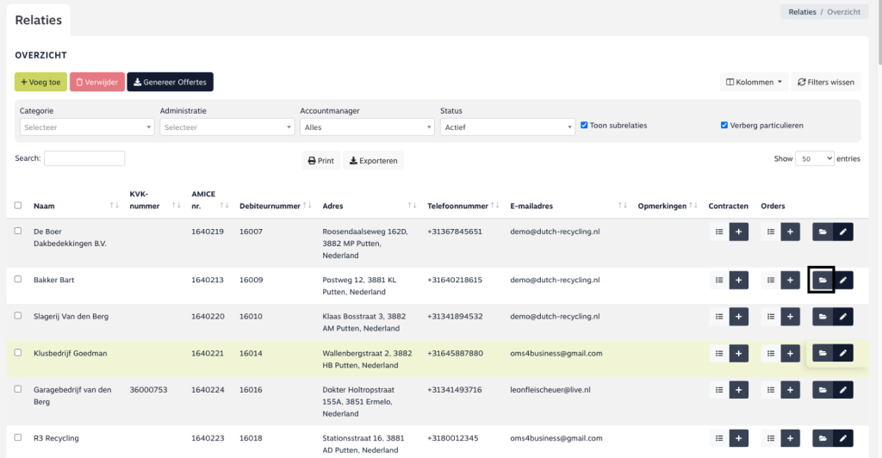882x458 pixels.
Task: Open folder icon for Bakker Bart
Action: coord(822,281)
